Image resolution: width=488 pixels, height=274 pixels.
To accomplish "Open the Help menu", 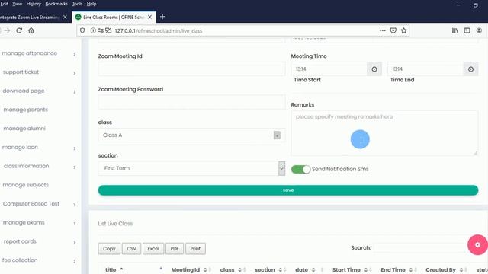I will tap(91, 4).
